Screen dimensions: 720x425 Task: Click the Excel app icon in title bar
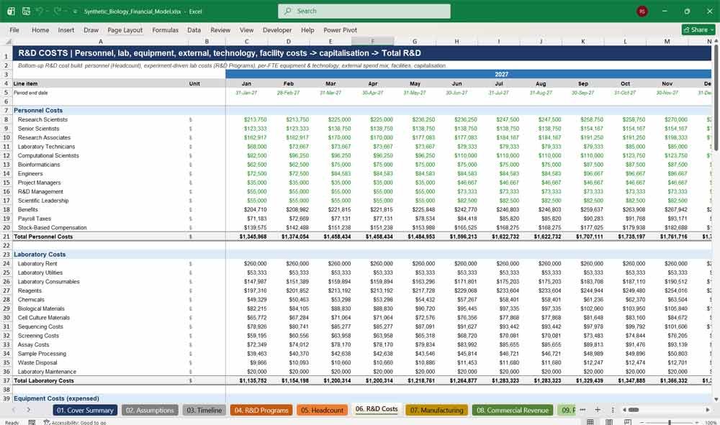pyautogui.click(x=11, y=11)
